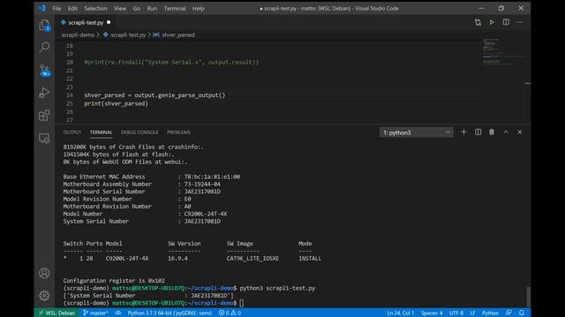Click scrapli-demo breadcrumb folder
The image size is (565, 317).
point(78,35)
